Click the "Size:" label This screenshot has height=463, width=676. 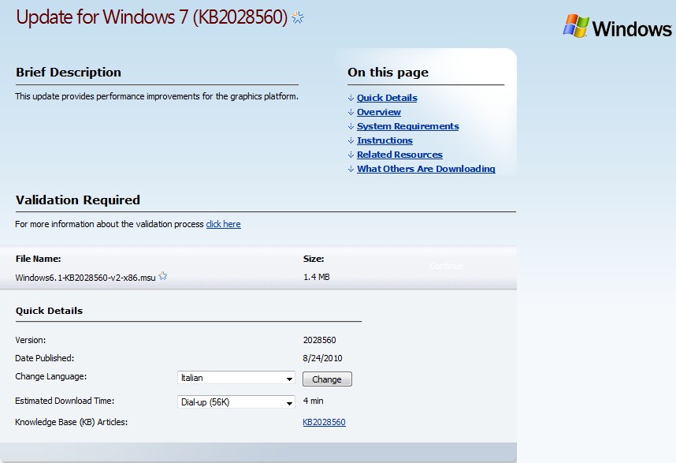click(x=314, y=259)
